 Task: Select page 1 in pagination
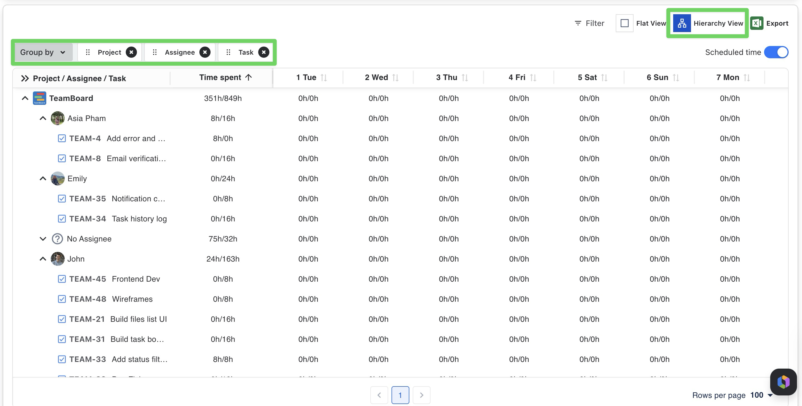click(x=400, y=395)
